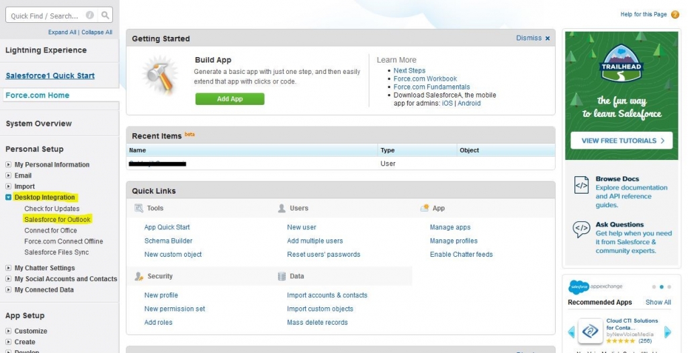The image size is (688, 353).
Task: Open Schema Builder link
Action: [x=169, y=241]
